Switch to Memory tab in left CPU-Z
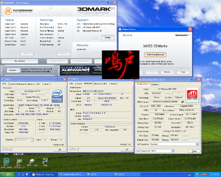This screenshot has width=221, height=177. tap(31, 84)
